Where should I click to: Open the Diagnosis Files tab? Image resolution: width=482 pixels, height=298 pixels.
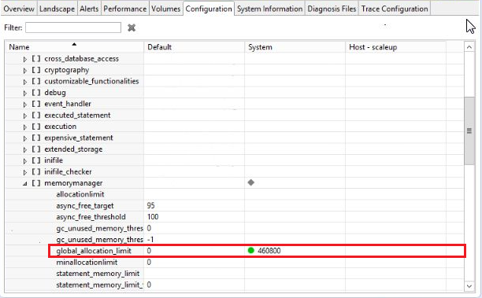click(332, 9)
